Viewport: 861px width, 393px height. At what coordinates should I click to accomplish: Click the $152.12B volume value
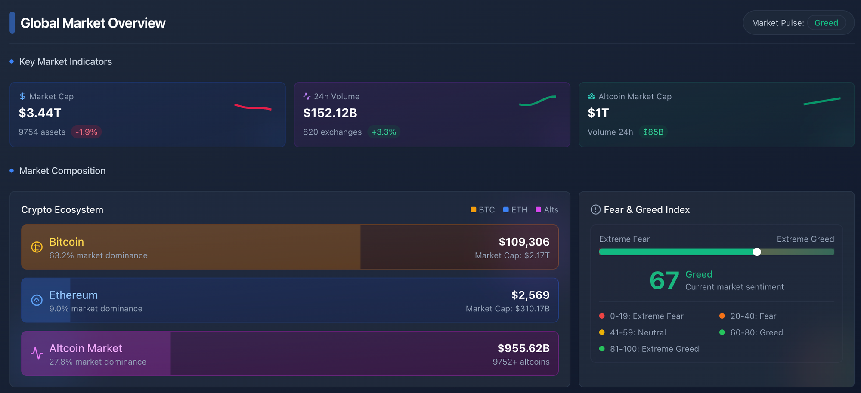[330, 113]
